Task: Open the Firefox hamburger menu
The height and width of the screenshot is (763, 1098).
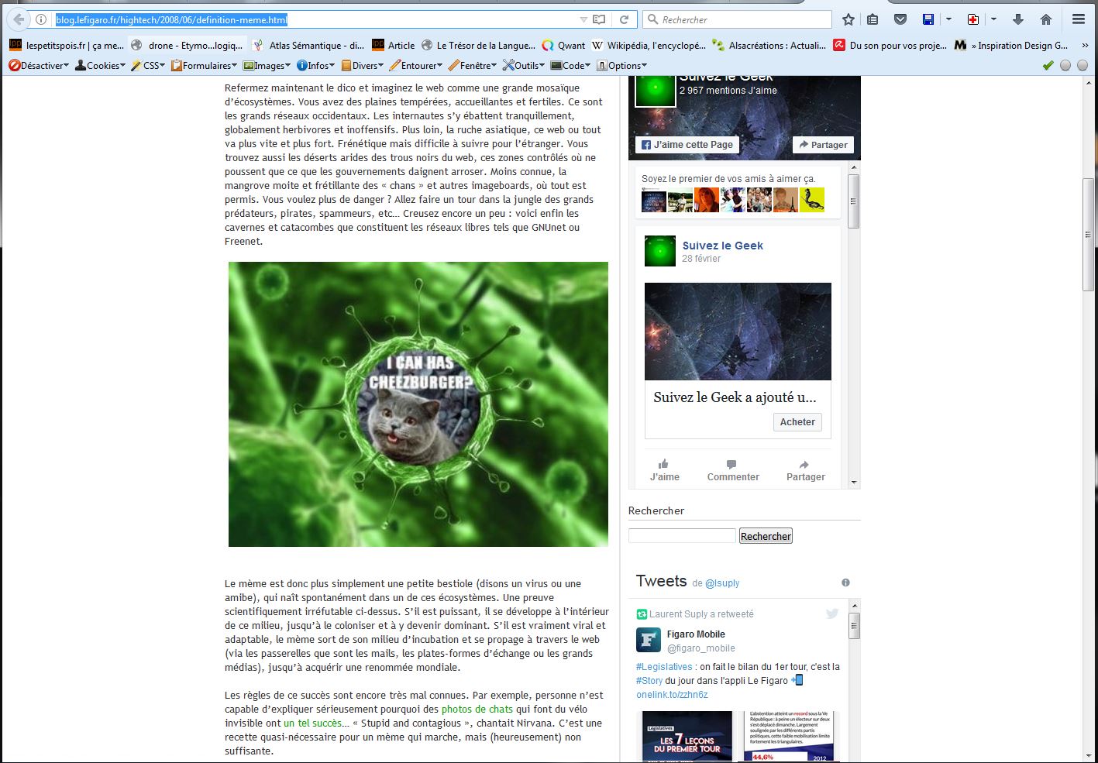Action: tap(1078, 19)
